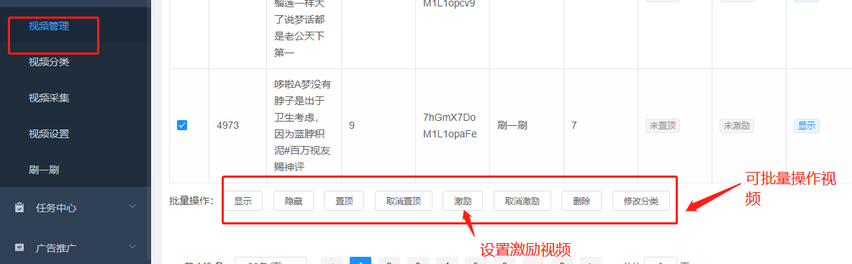
Task: Open the 广告推广 menu label
Action: (56, 248)
